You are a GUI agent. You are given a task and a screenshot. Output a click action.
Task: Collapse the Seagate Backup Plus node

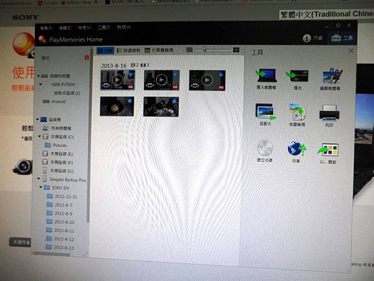click(x=39, y=179)
